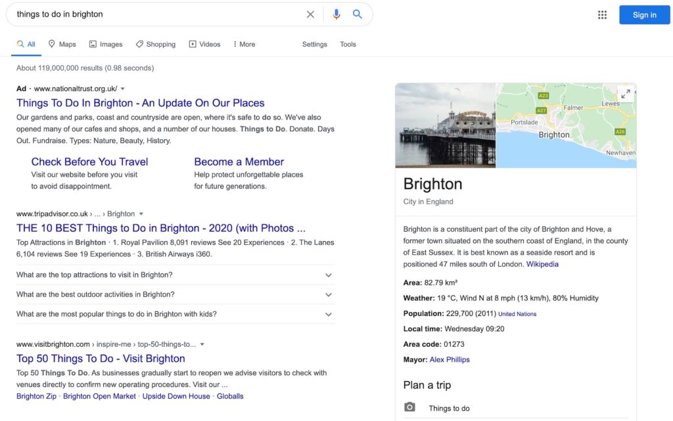Start a voice search using the microphone icon
The height and width of the screenshot is (421, 673).
pyautogui.click(x=336, y=14)
